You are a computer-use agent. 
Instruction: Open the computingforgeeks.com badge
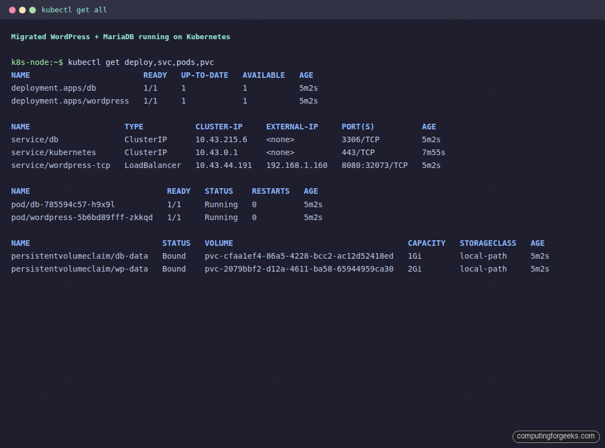click(x=556, y=436)
